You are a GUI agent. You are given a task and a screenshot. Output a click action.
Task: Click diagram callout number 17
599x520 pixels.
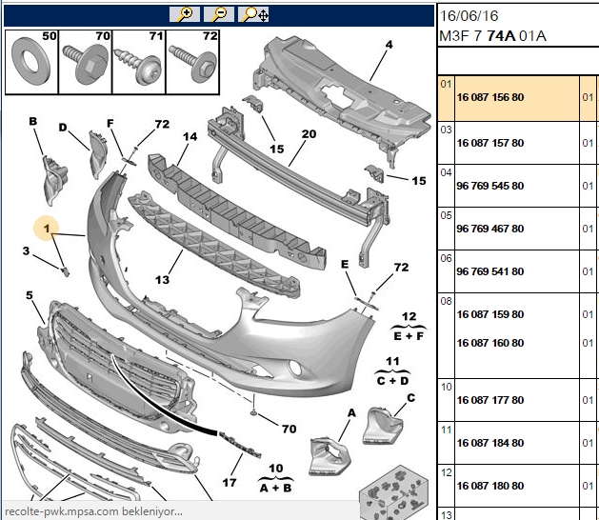(230, 483)
